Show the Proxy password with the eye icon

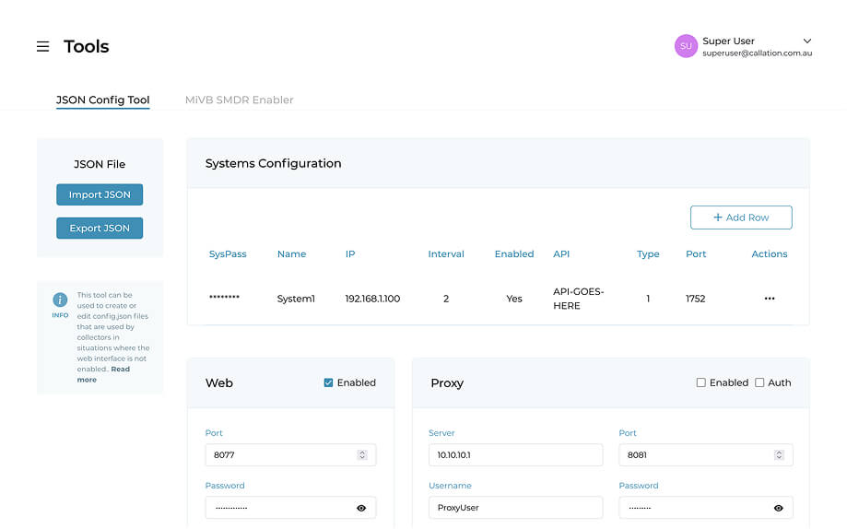pos(779,508)
